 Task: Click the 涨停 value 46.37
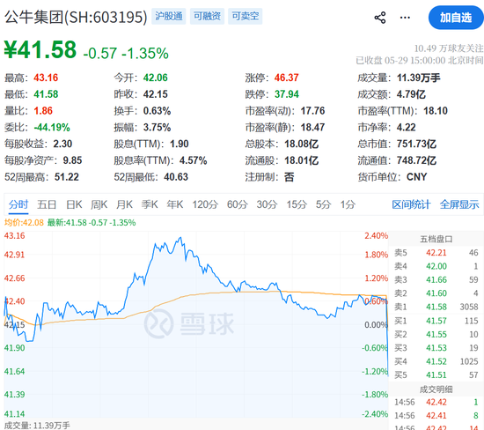click(287, 78)
